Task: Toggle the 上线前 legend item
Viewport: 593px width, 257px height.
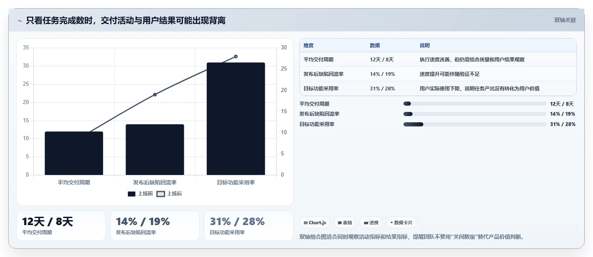Action: pos(140,194)
